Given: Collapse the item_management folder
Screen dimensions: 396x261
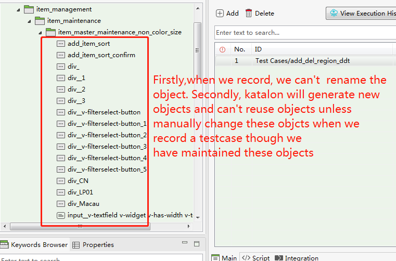Looking at the screenshot, I should (x=18, y=10).
